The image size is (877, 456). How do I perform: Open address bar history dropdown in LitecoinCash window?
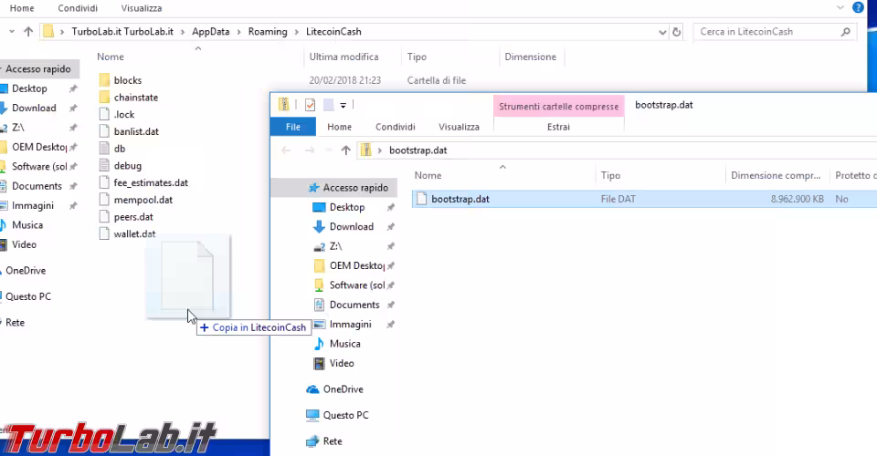click(662, 32)
